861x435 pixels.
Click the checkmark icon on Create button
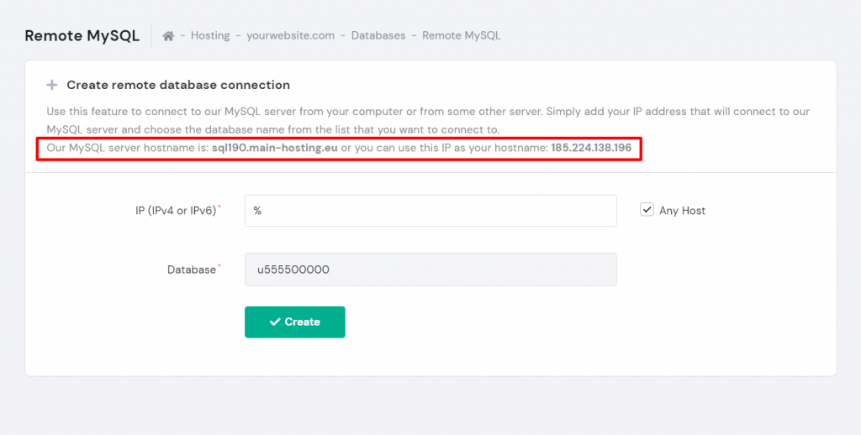(274, 322)
